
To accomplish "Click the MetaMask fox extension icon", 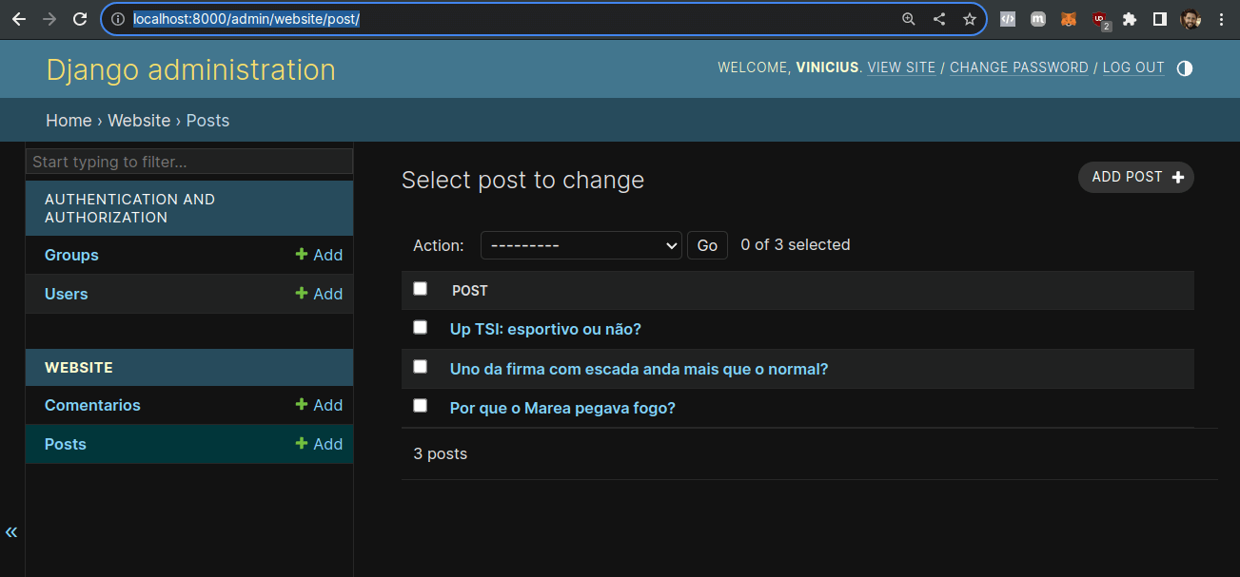I will [1069, 19].
